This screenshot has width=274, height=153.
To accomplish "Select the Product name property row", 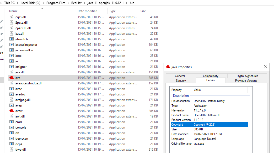I will tap(209, 115).
